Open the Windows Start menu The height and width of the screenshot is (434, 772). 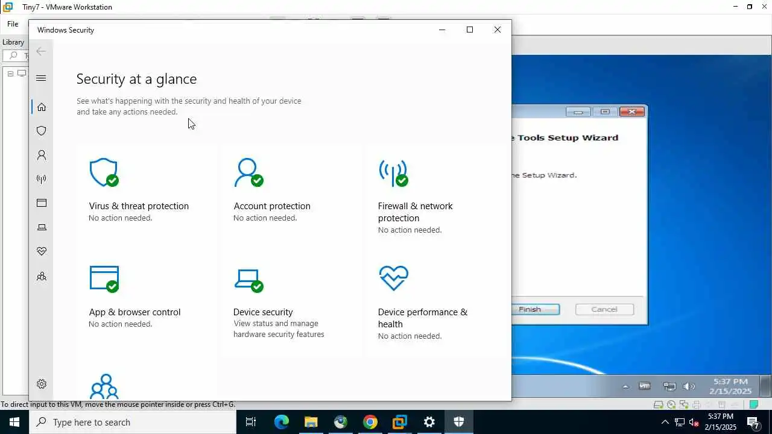click(14, 422)
